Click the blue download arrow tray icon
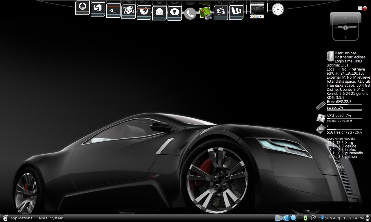Image resolution: width=371 pixels, height=222 pixels. tap(321, 218)
